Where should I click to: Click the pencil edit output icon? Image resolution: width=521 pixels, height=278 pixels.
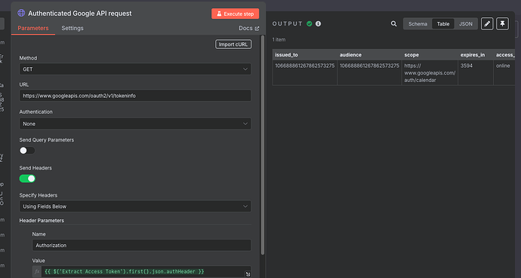tap(487, 24)
